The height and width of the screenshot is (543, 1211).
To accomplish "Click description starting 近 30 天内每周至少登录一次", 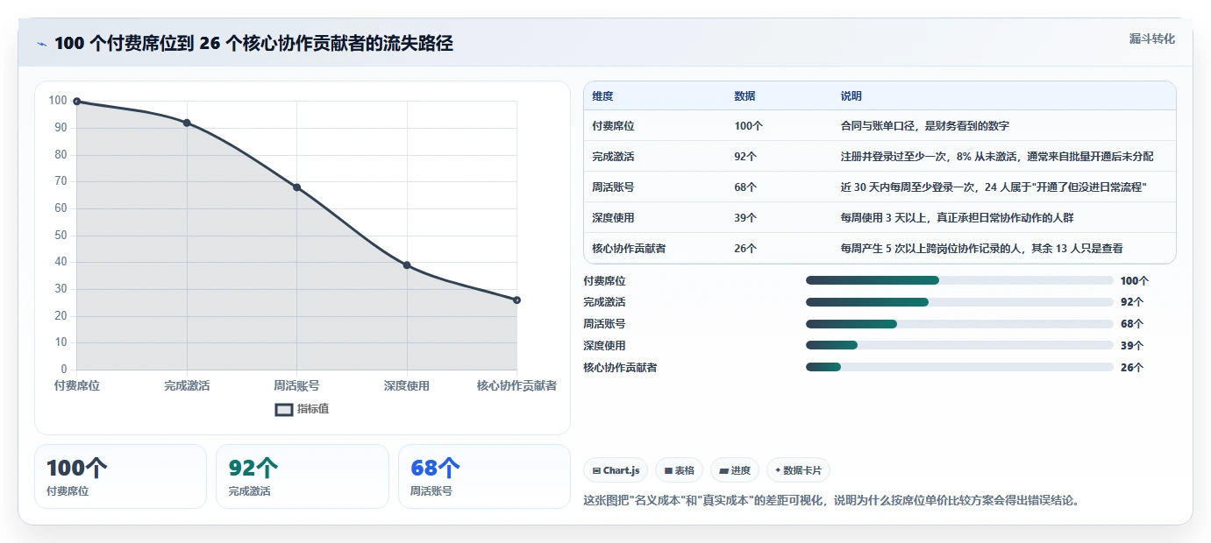I will pyautogui.click(x=994, y=187).
